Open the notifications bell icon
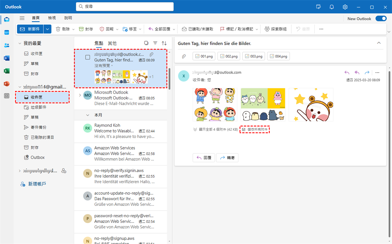392x244 pixels. pyautogui.click(x=332, y=7)
